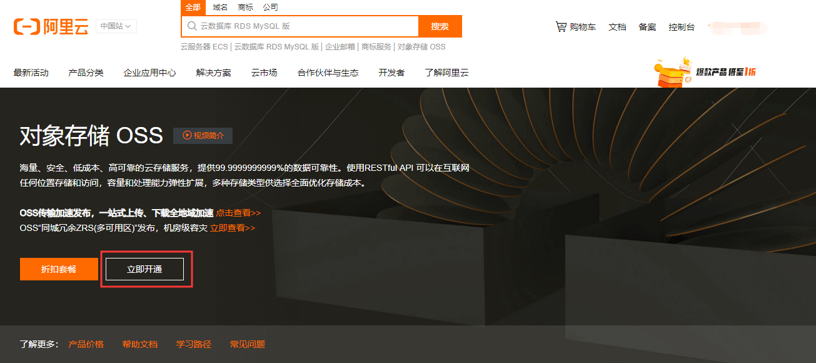Go to the 控制台 console
This screenshot has height=363, width=816.
[x=682, y=27]
